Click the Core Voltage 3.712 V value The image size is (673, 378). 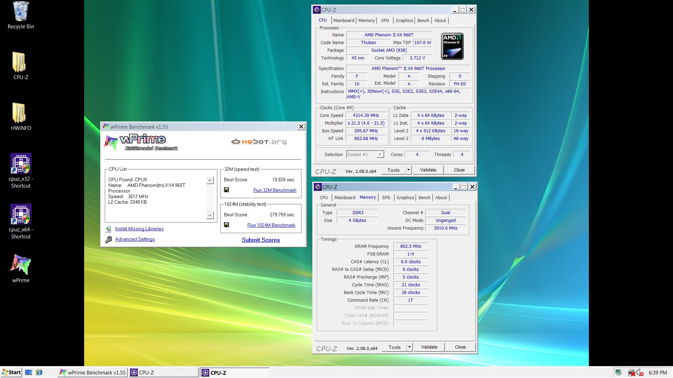point(417,58)
